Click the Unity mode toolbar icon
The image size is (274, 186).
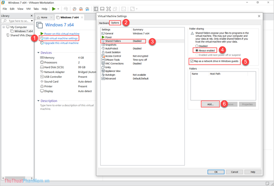pos(115,9)
